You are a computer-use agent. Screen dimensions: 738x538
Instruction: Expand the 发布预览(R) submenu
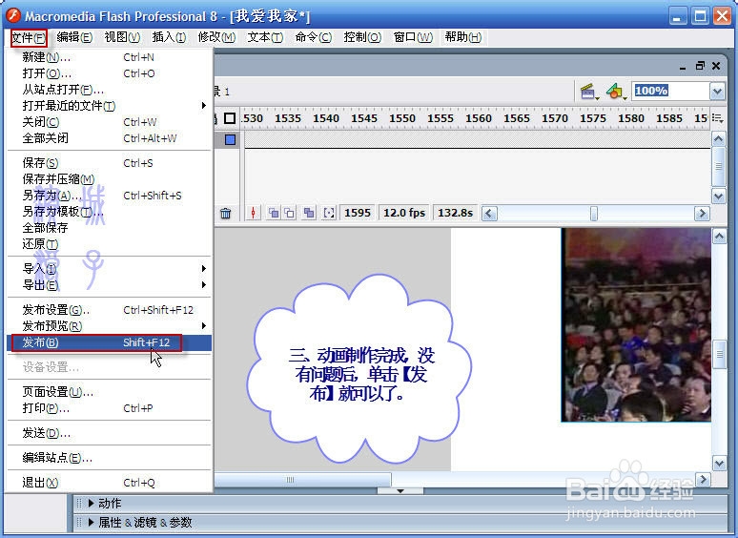coord(110,325)
